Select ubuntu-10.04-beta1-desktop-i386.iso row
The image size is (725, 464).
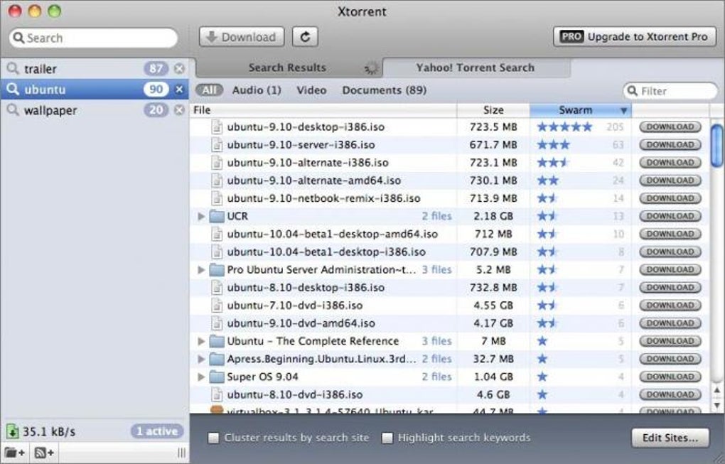click(449, 252)
